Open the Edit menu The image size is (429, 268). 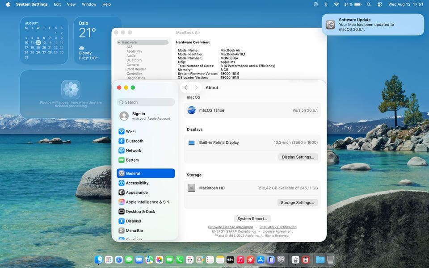pyautogui.click(x=57, y=4)
